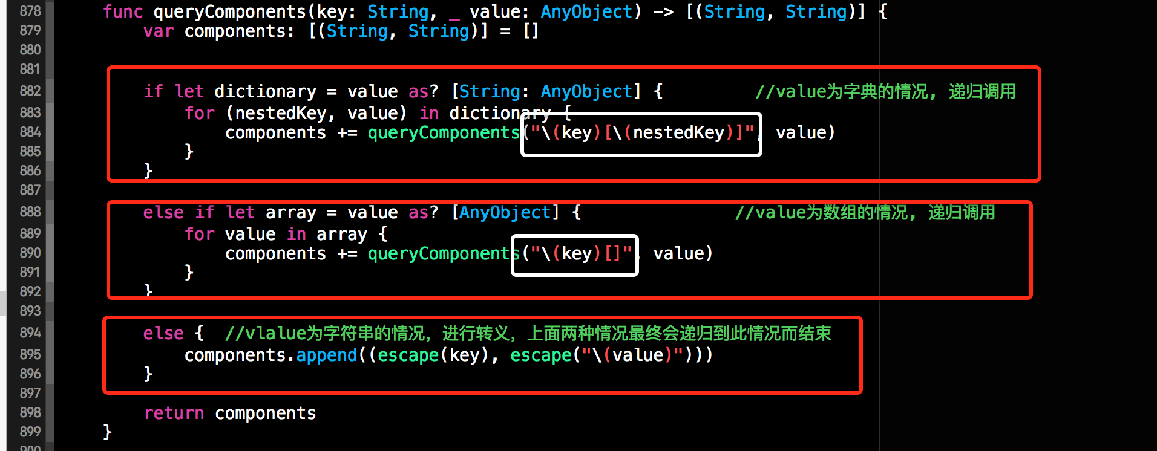Click the 'array' variable after 'else if let'
Image resolution: width=1157 pixels, height=451 pixels.
[x=290, y=212]
